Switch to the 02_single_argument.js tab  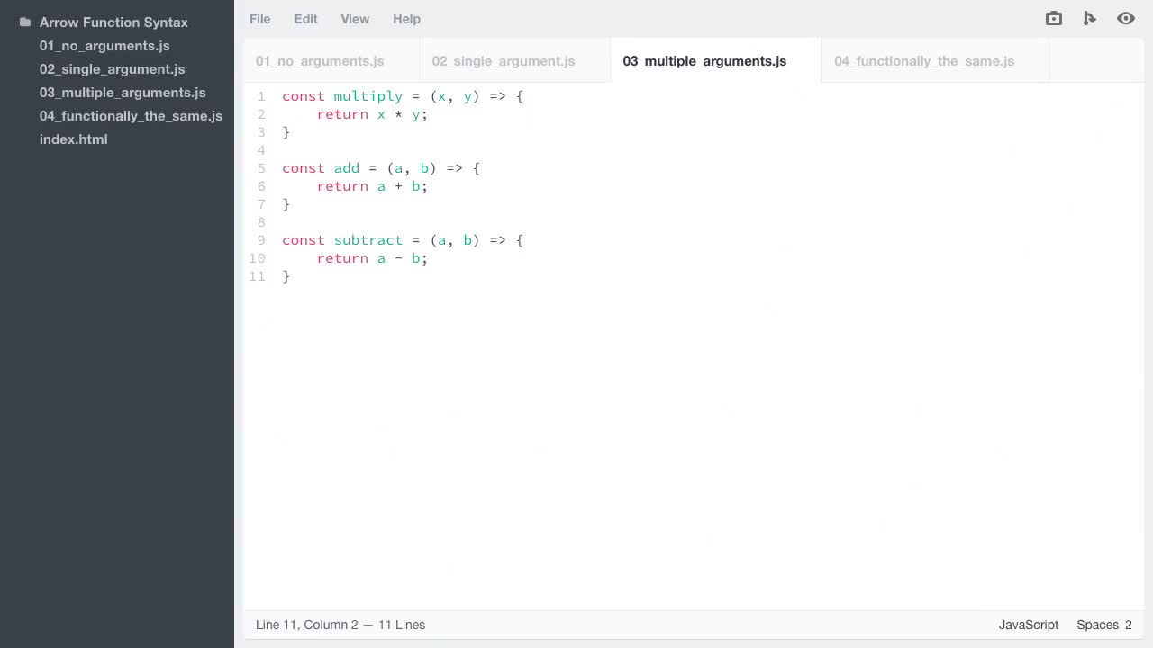point(504,61)
